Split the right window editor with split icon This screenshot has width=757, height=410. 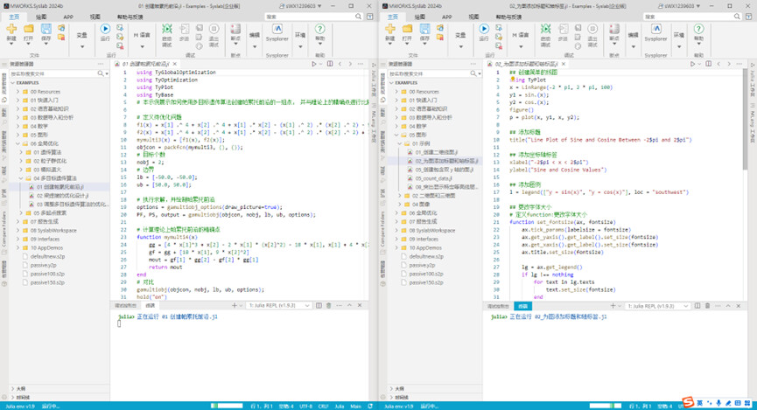708,64
